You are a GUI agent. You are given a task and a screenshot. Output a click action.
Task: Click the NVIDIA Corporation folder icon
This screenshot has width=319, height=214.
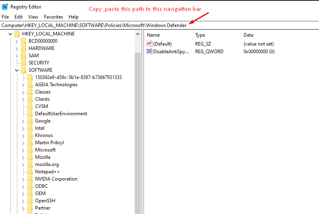coord(30,179)
